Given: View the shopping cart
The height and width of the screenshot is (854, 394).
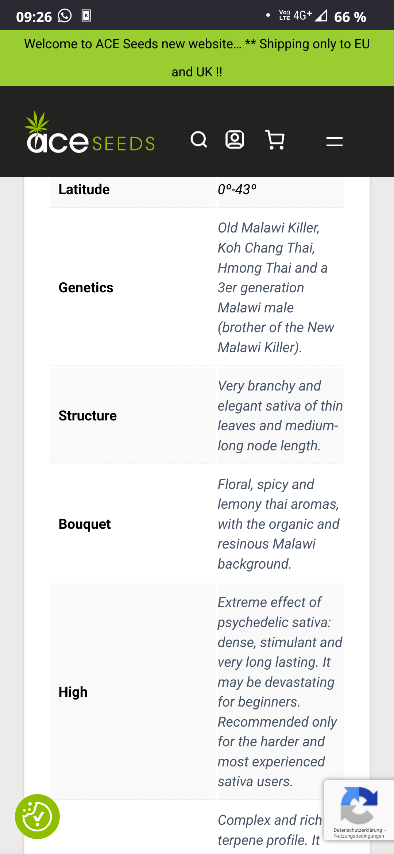Looking at the screenshot, I should pos(275,140).
